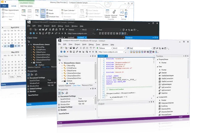Collapse Globals node in light Class View
The width and height of the screenshot is (200, 133).
click(62, 81)
